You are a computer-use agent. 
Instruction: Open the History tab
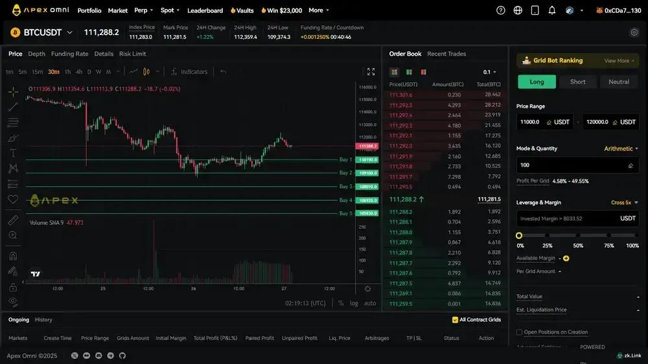point(43,320)
